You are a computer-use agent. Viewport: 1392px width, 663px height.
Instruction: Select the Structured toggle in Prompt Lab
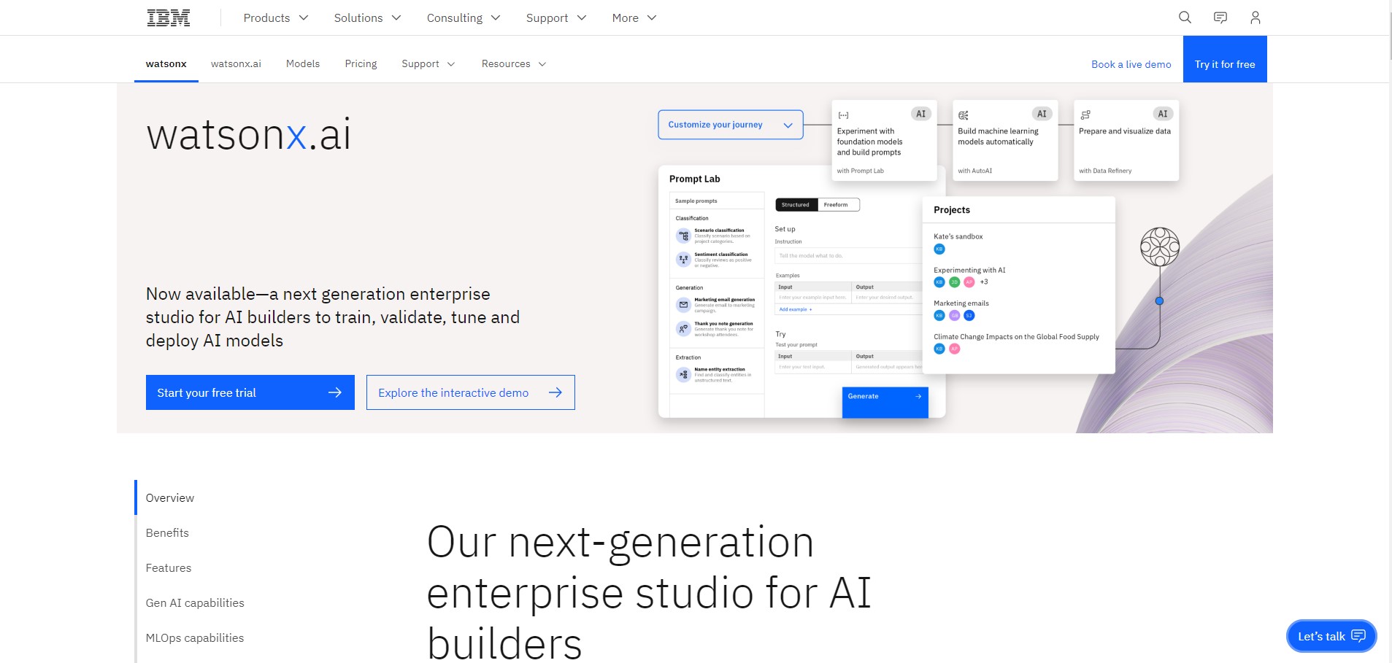(x=796, y=205)
